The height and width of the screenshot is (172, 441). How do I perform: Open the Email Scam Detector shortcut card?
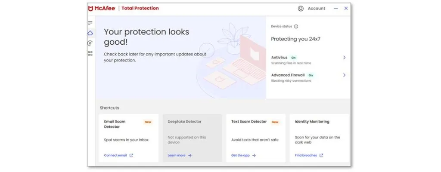tap(128, 138)
